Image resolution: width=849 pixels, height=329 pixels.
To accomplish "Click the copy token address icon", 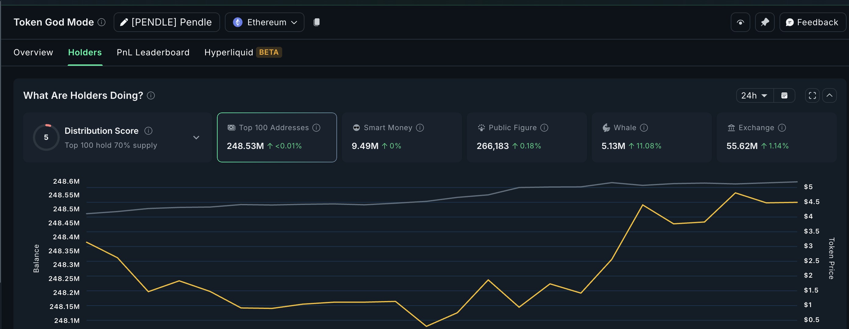I will click(316, 22).
